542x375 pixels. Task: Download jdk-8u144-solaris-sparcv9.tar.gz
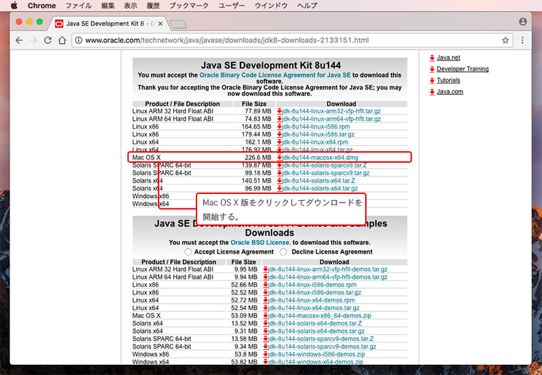pyautogui.click(x=326, y=173)
